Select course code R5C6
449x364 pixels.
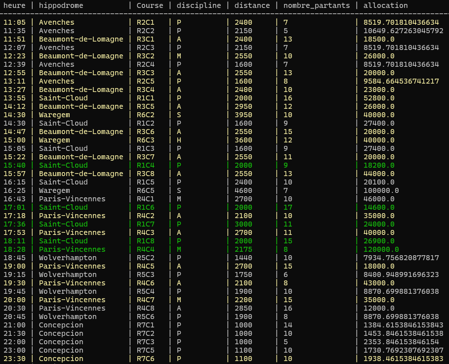(x=145, y=317)
